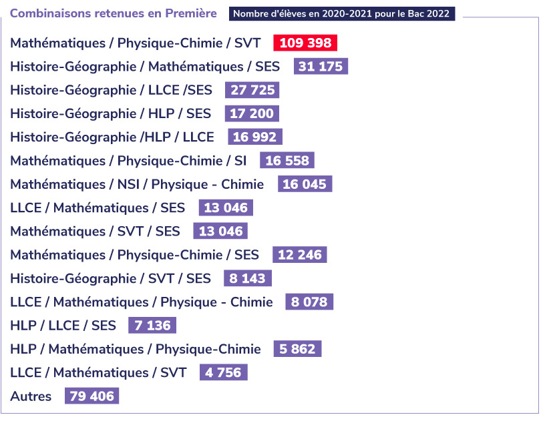
Task: Click the "Autres" row label
Action: pyautogui.click(x=31, y=396)
